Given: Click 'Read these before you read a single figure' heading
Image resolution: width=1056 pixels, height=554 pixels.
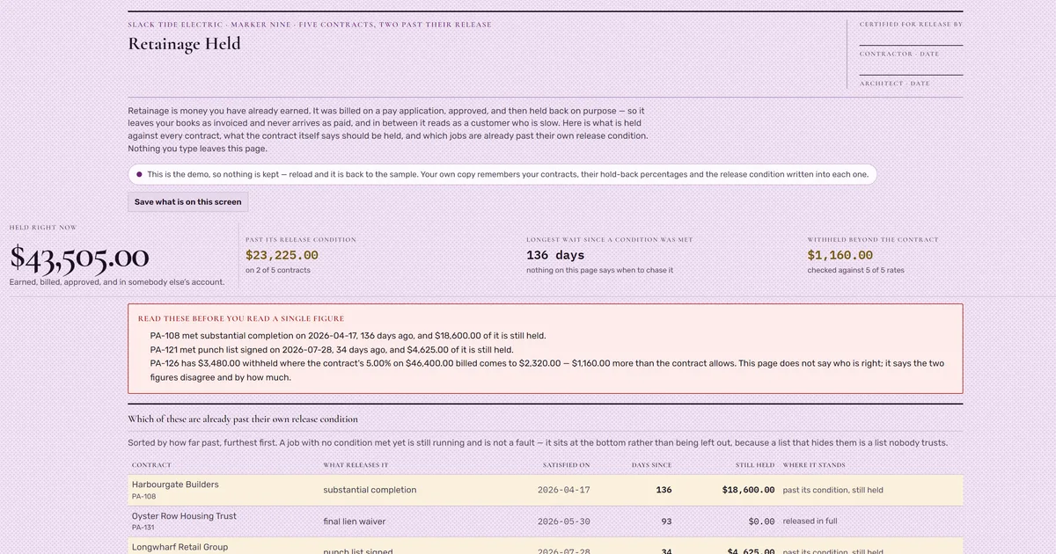Looking at the screenshot, I should [x=241, y=318].
